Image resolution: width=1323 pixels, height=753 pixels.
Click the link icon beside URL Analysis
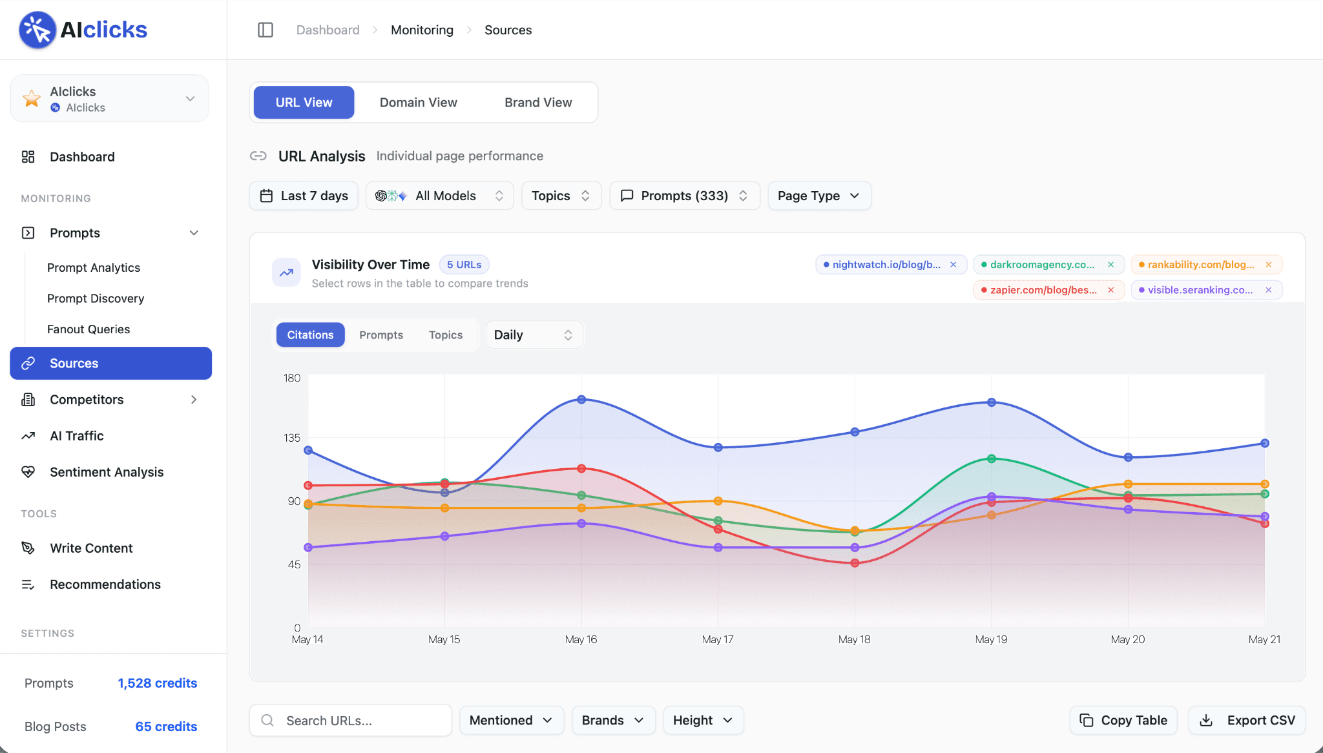coord(258,156)
